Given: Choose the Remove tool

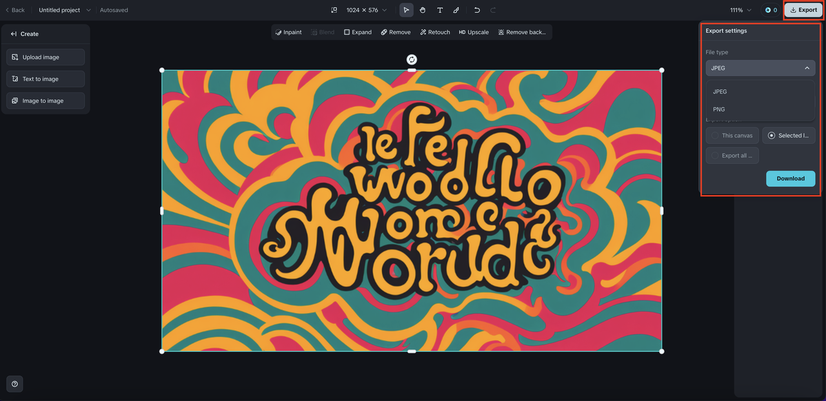Looking at the screenshot, I should (396, 32).
